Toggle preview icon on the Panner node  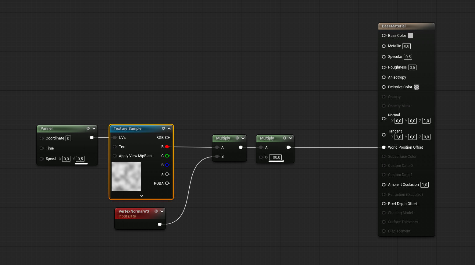[x=88, y=129]
